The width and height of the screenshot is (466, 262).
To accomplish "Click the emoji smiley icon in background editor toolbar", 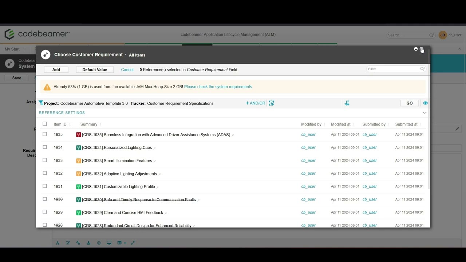I will tap(99, 243).
